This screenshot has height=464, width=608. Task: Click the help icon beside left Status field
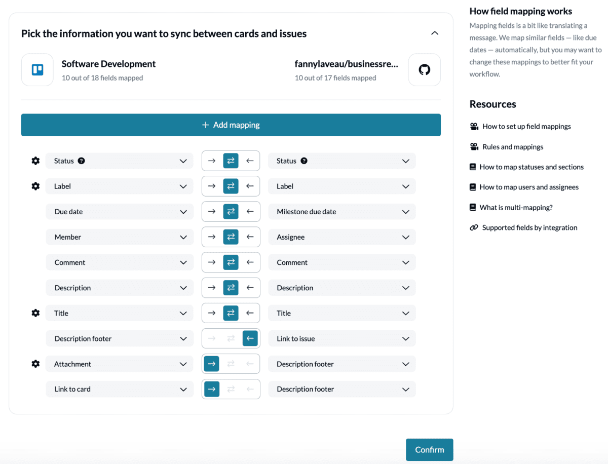[82, 161]
